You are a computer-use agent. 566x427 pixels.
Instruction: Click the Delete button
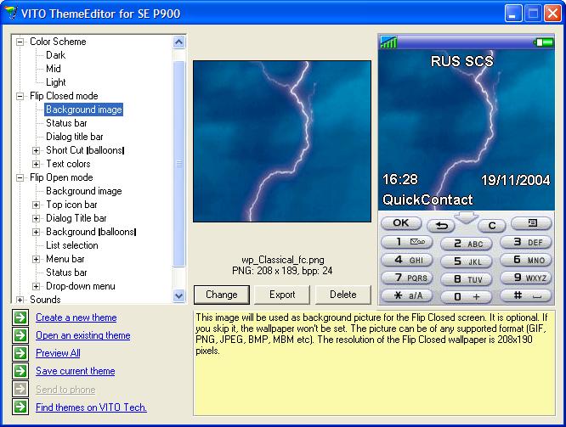[343, 295]
